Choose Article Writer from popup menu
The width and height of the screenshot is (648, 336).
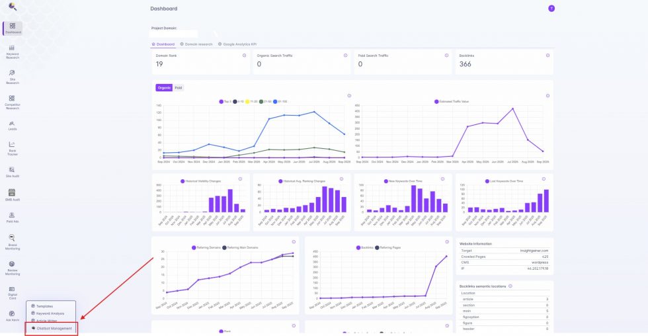[44, 320]
